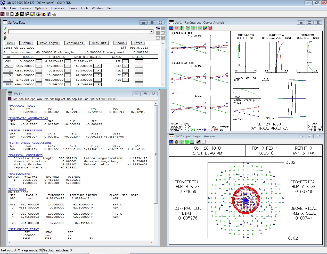Click the TW1 text window setup icon

click(x=10, y=99)
